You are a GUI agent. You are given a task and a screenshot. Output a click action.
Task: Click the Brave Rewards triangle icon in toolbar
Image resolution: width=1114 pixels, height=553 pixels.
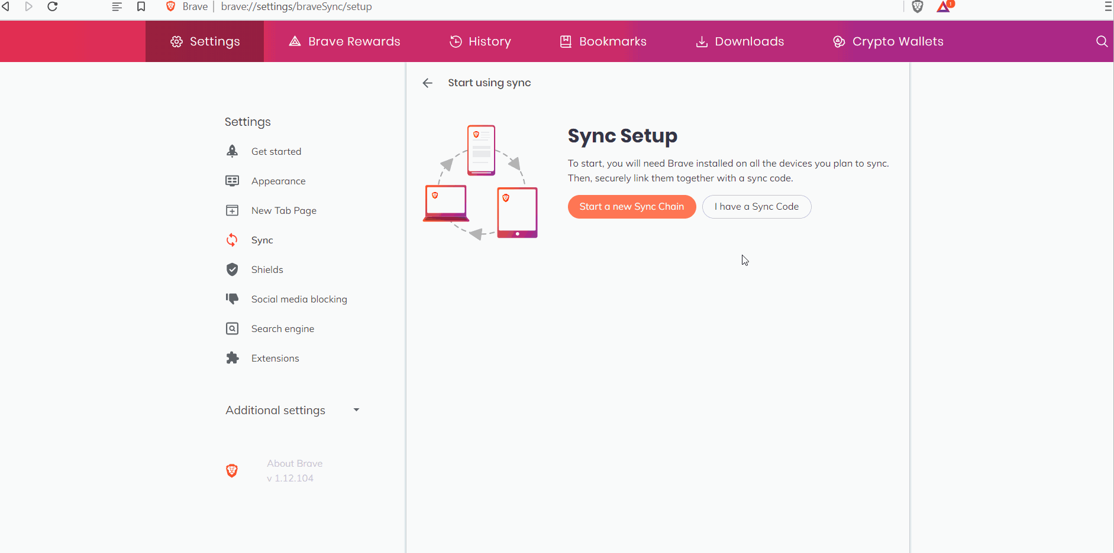pyautogui.click(x=944, y=6)
